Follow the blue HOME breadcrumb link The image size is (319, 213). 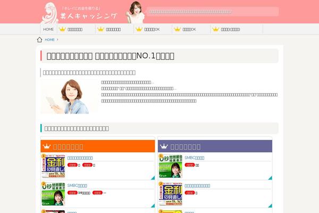pos(49,40)
